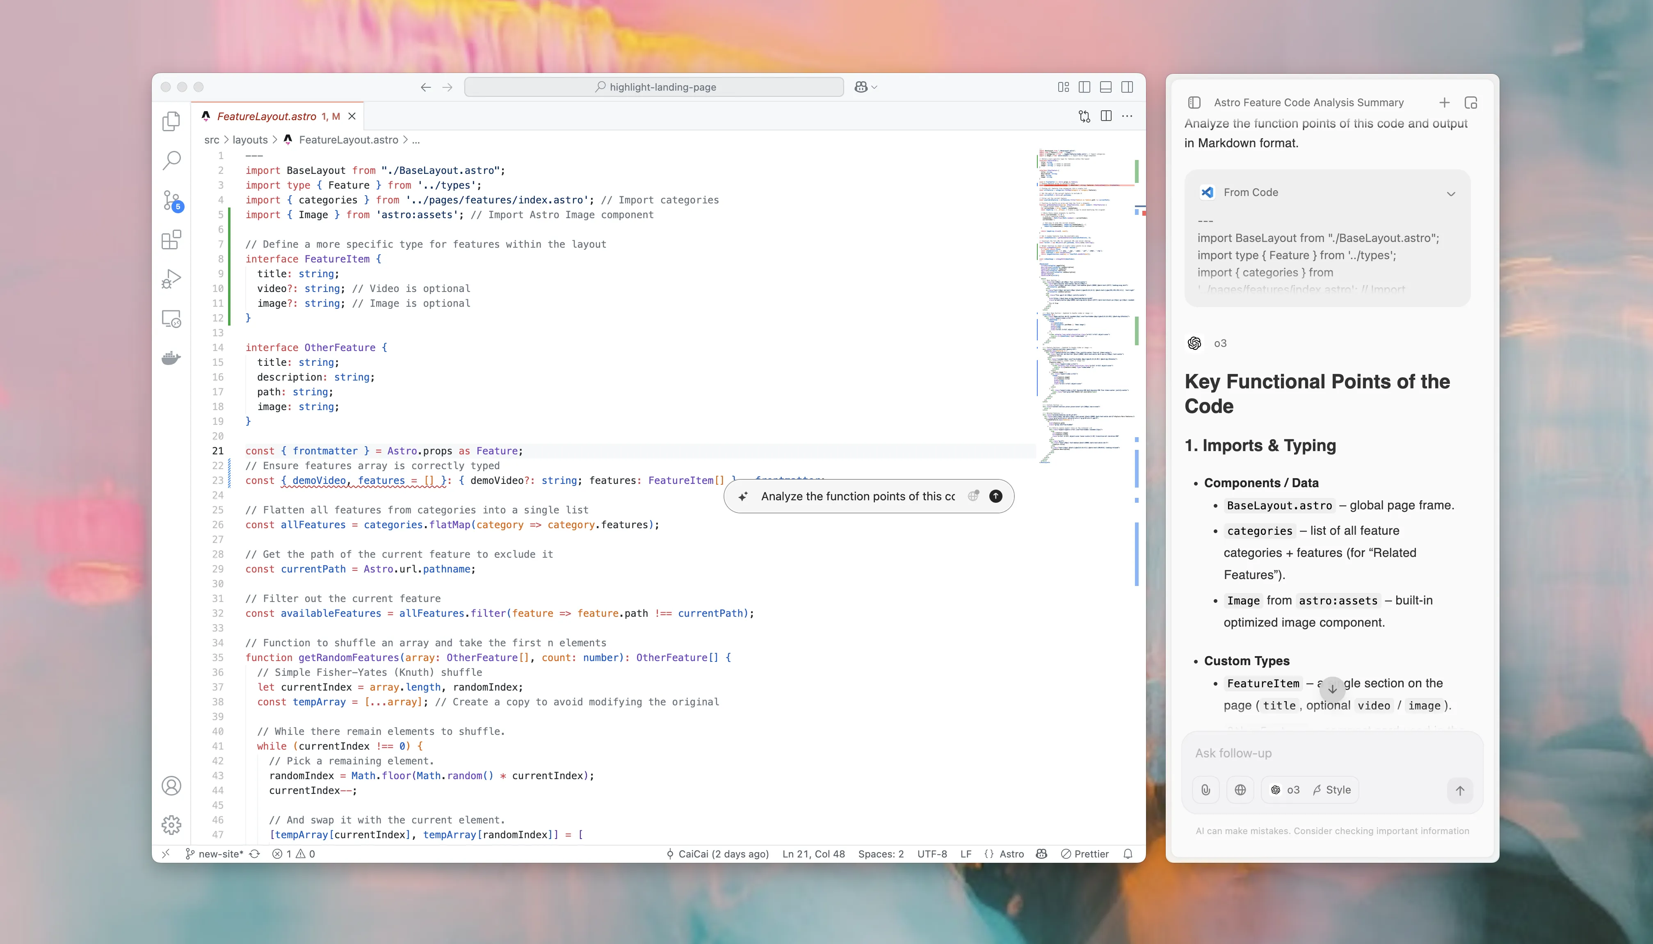Open the Search view in the activity bar

(x=171, y=160)
